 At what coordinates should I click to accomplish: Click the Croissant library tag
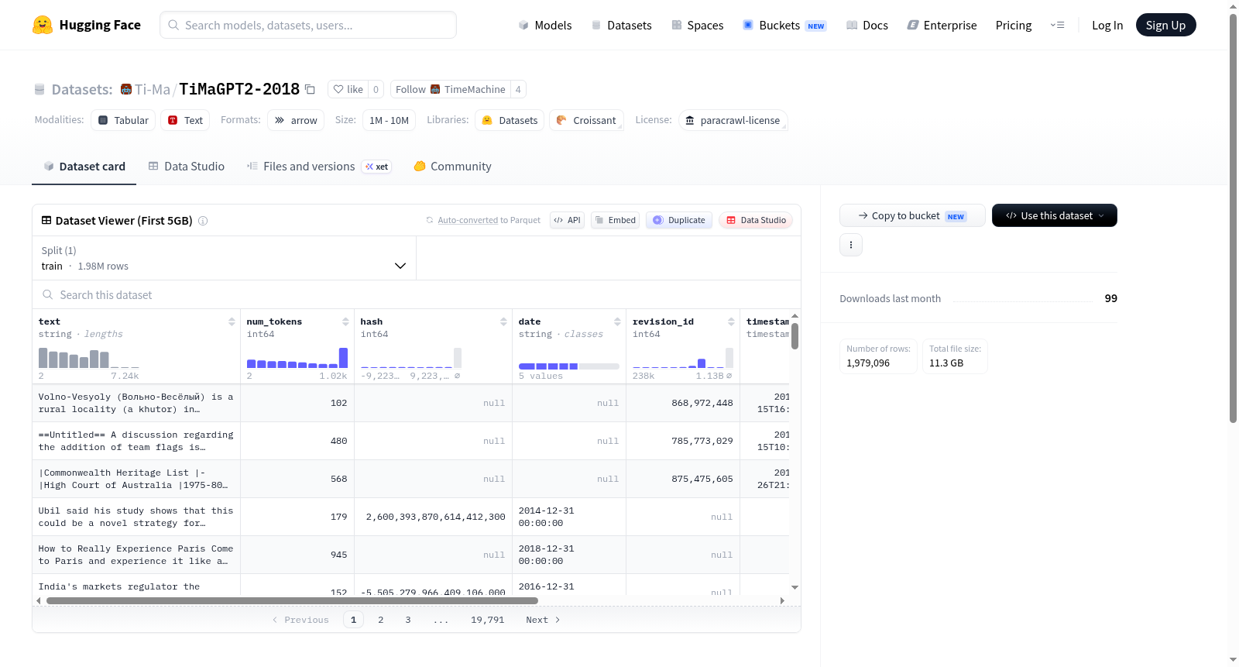(x=586, y=120)
